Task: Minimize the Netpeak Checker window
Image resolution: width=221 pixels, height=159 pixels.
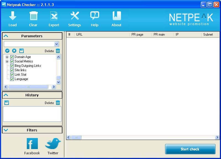Action: tap(203, 5)
